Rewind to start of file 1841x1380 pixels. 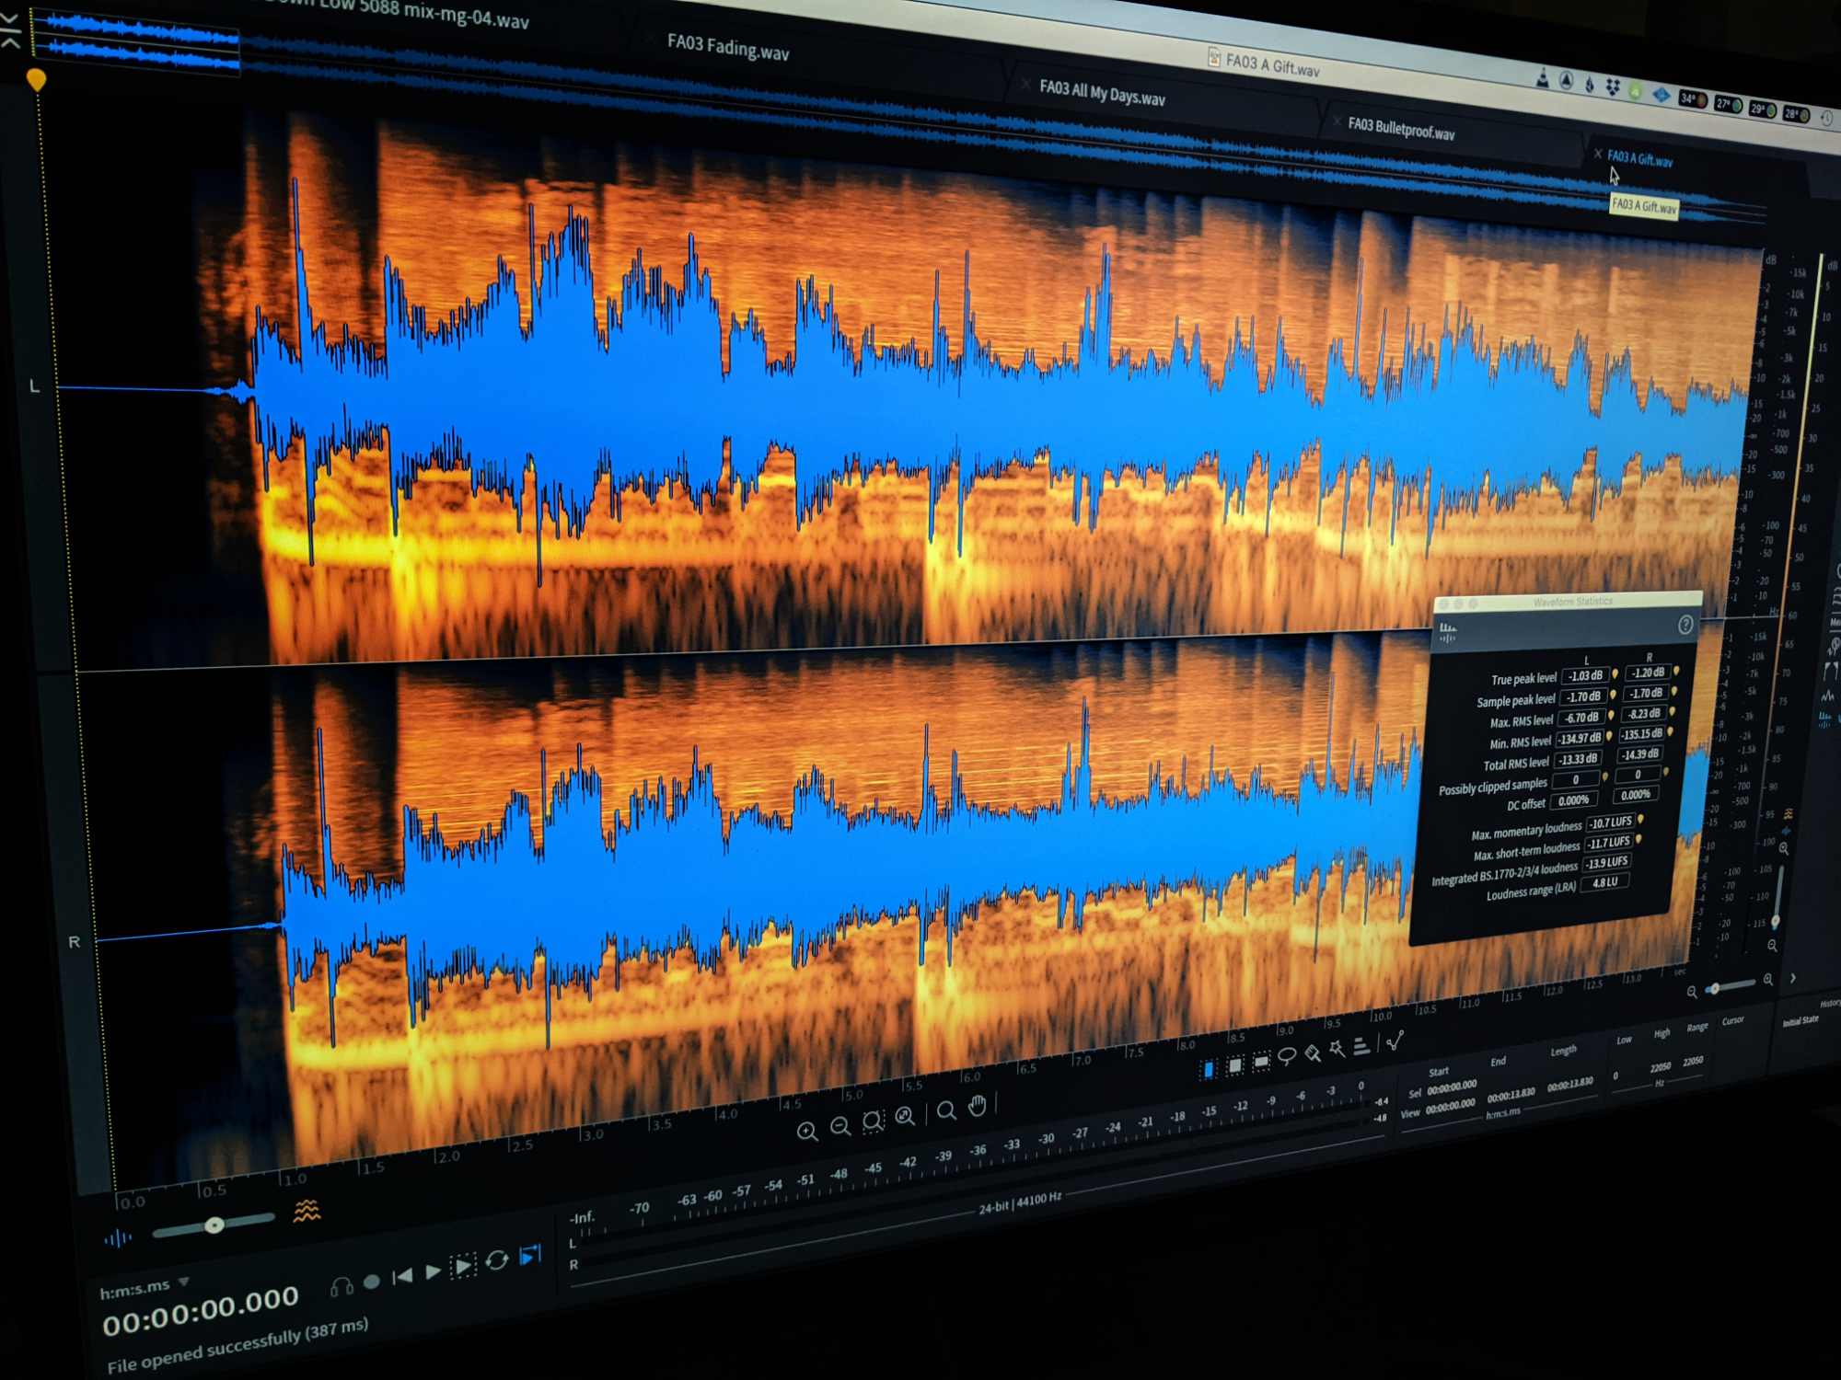point(402,1277)
